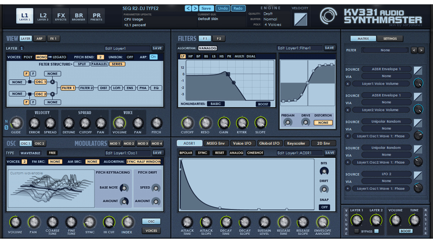The width and height of the screenshot is (433, 243).
Task: Click the curve icon beside ADSR Envelope 1, Layer1:Voice Volume
Action: [x=418, y=70]
